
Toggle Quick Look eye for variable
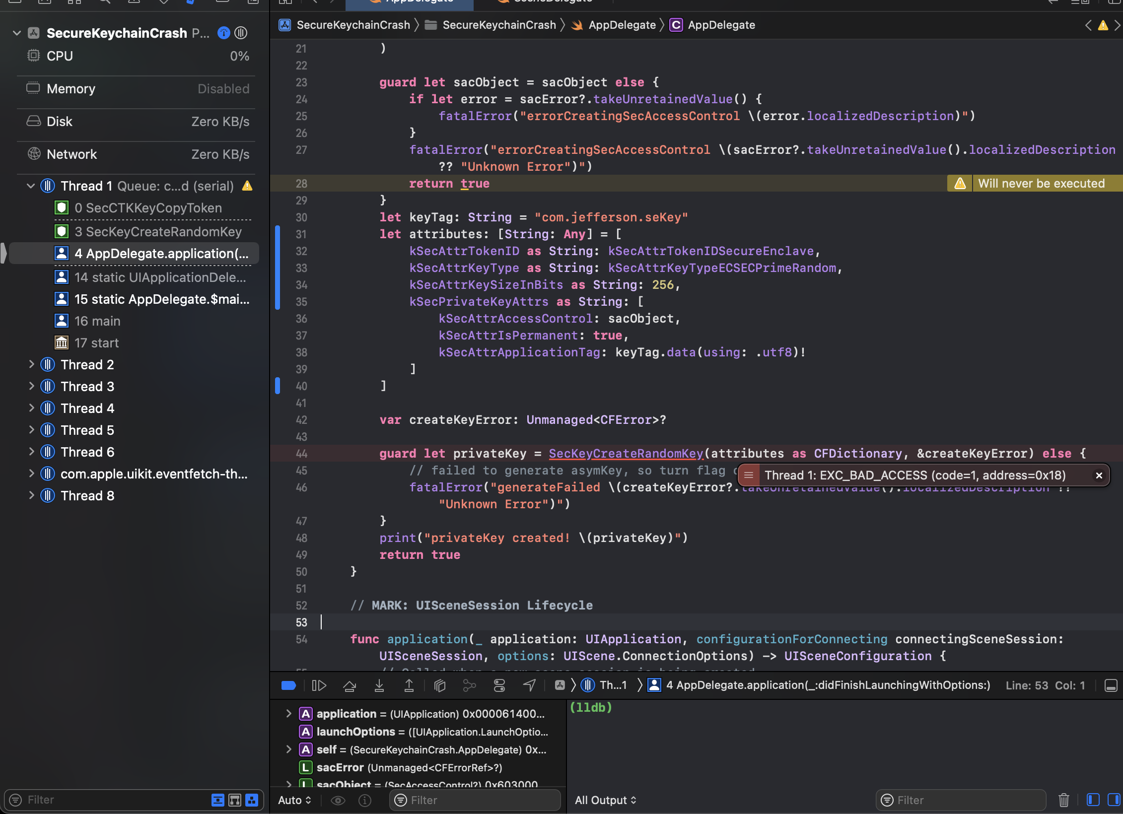coord(338,800)
